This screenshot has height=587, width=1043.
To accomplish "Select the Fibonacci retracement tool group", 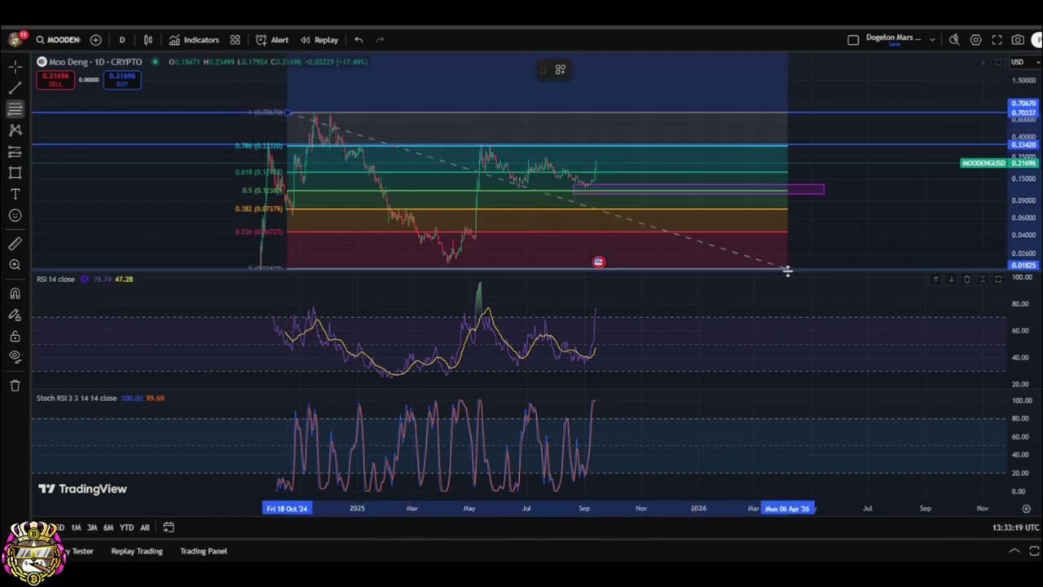I will [15, 108].
